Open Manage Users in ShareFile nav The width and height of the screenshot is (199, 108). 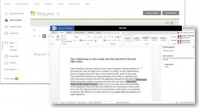coord(22,4)
